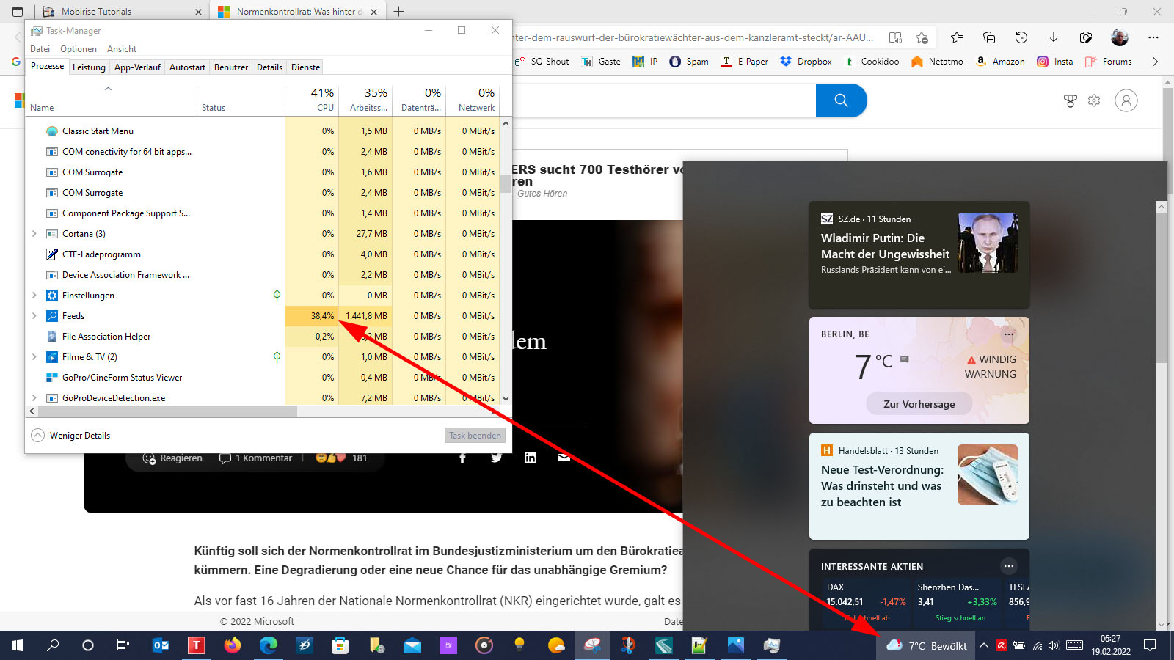Open the MSN settings gear icon
Screen dimensions: 1174x660
pyautogui.click(x=1094, y=100)
